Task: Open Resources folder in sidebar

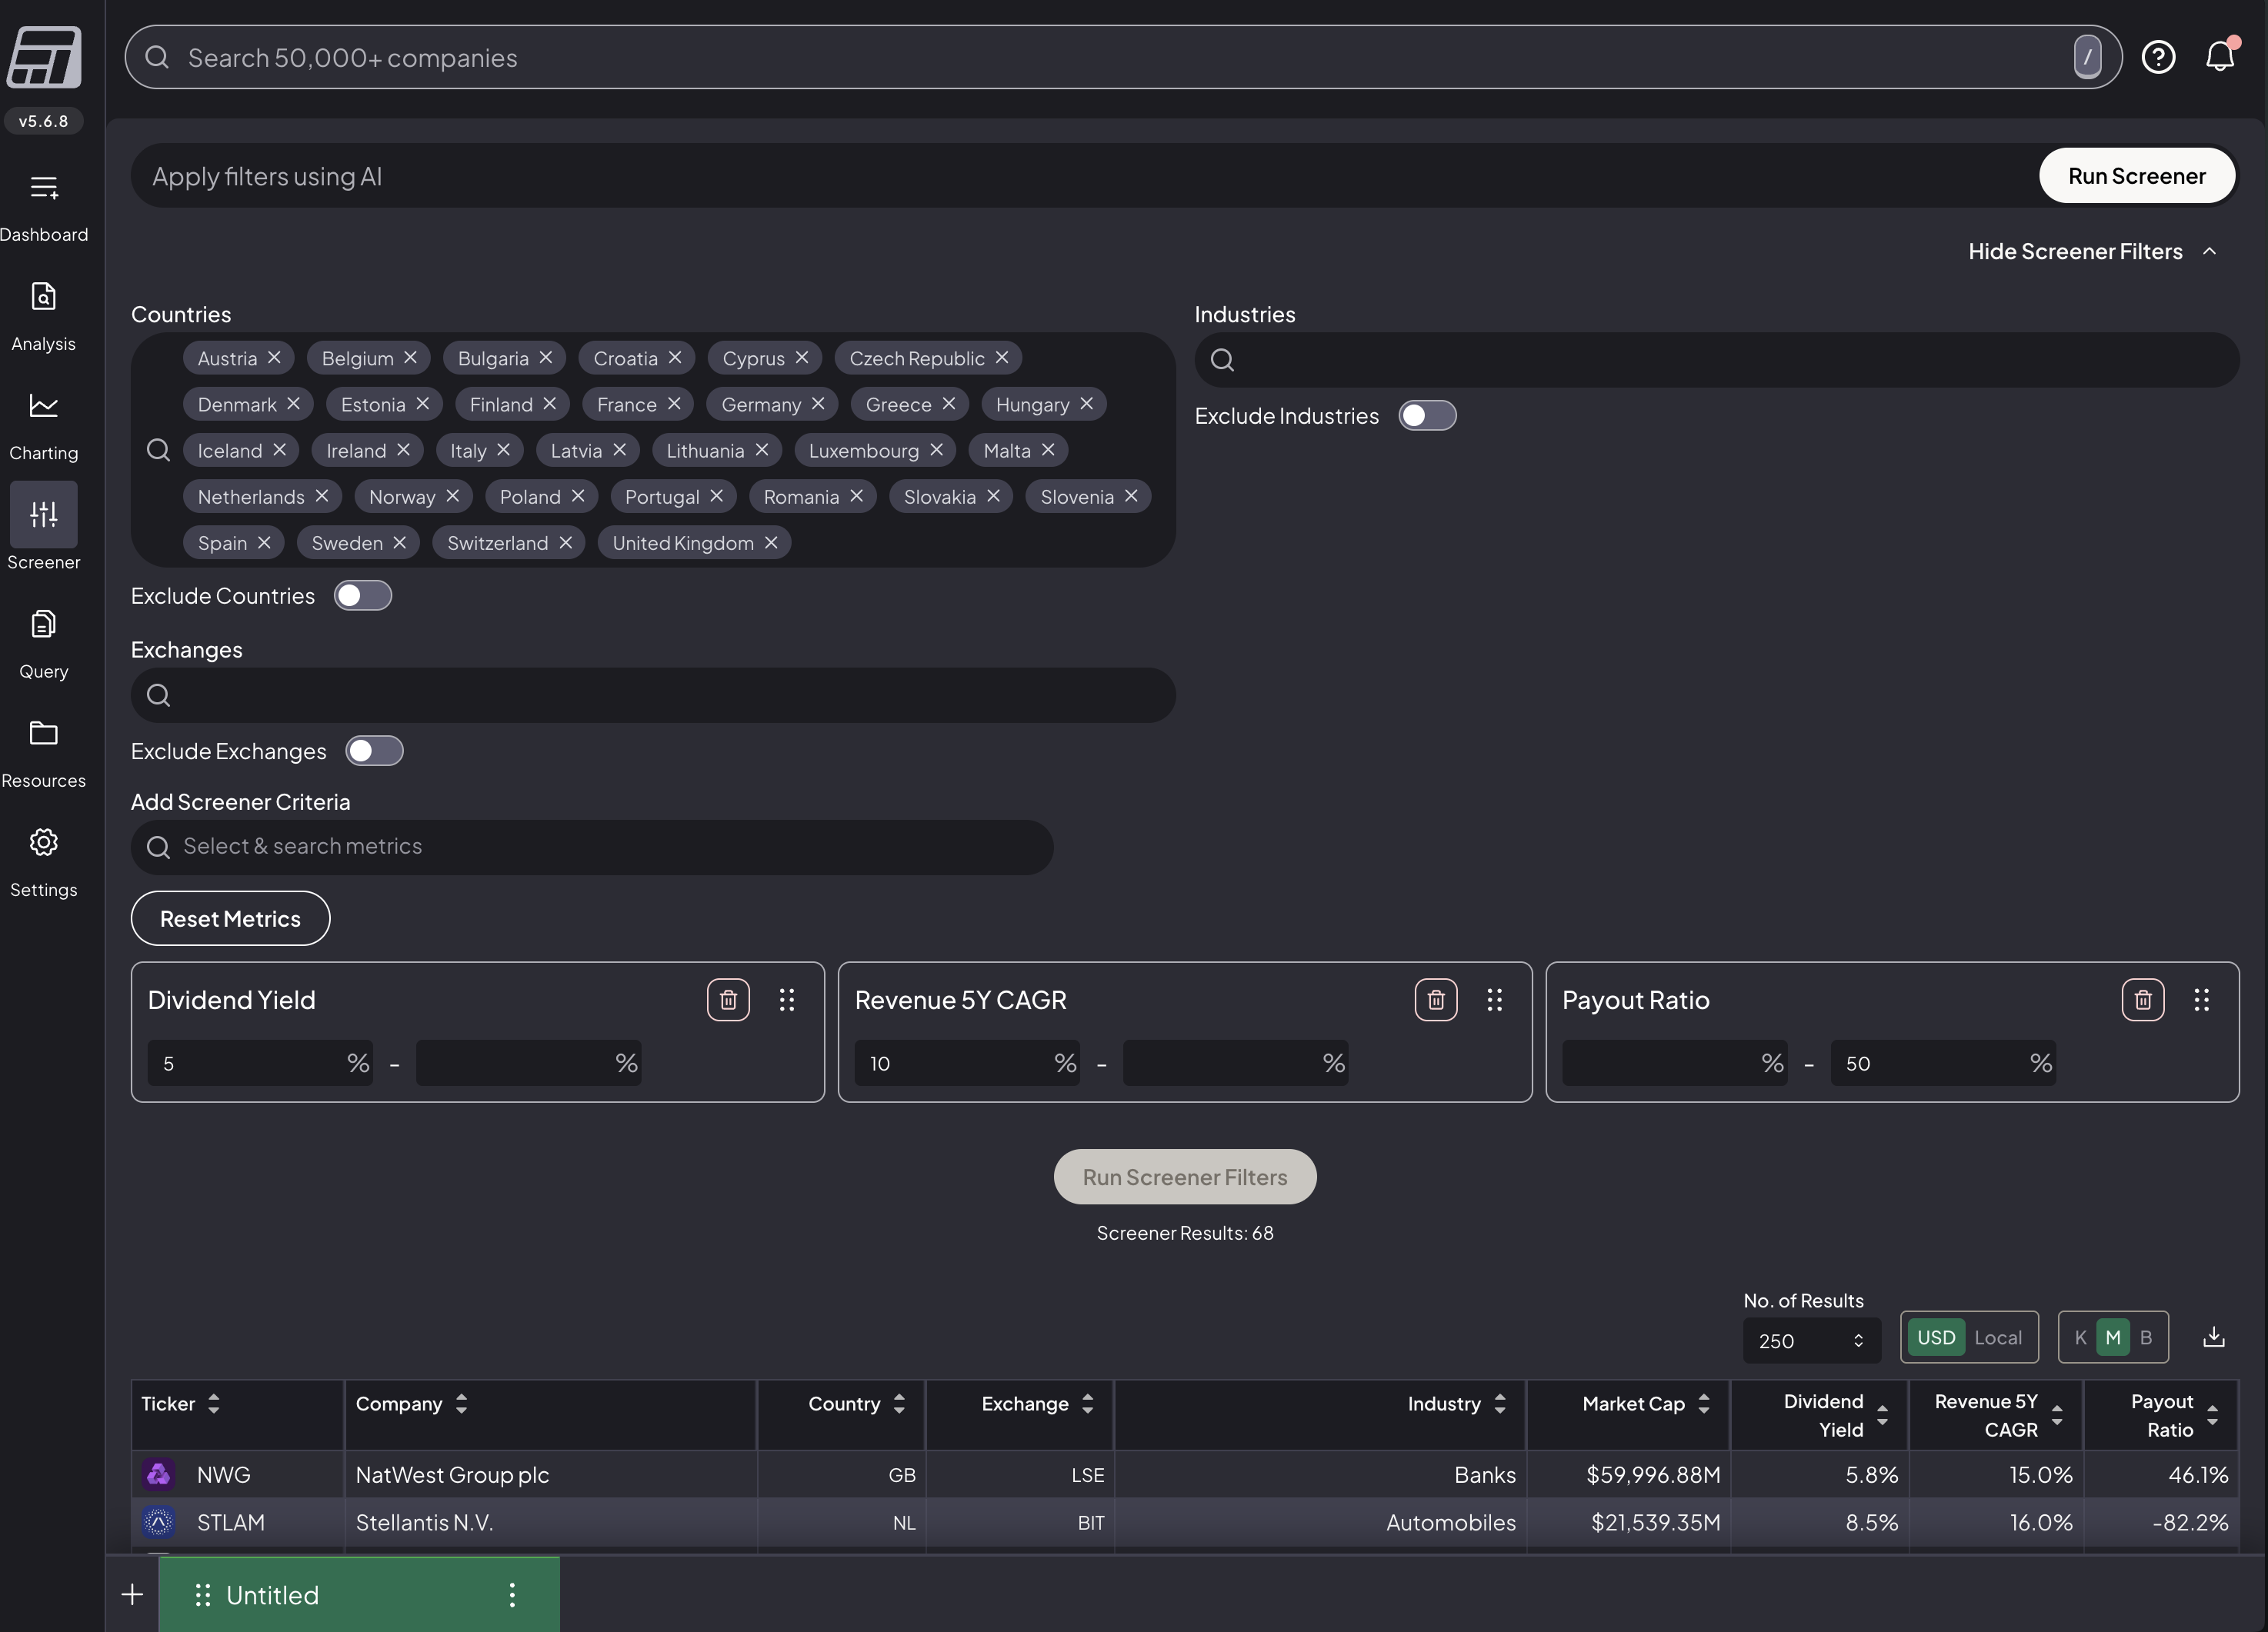Action: (x=44, y=754)
